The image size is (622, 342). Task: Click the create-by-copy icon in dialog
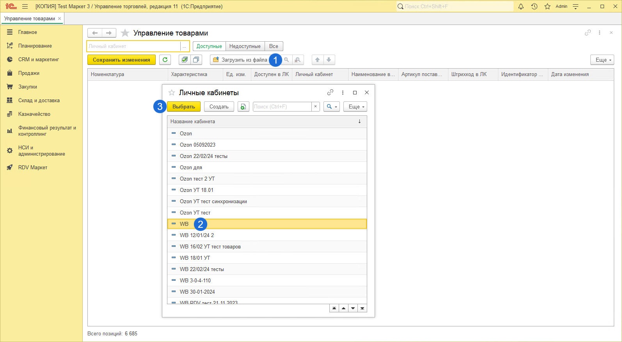pyautogui.click(x=243, y=106)
